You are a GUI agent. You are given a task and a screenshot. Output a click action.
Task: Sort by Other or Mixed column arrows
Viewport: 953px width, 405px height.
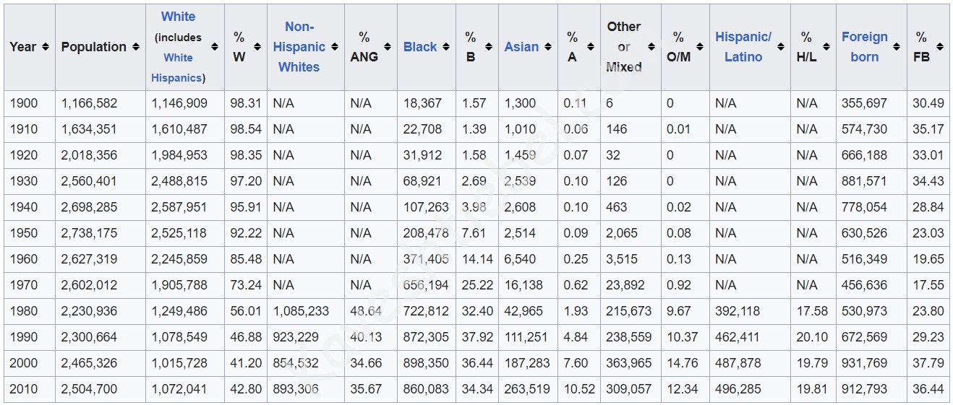pos(651,47)
